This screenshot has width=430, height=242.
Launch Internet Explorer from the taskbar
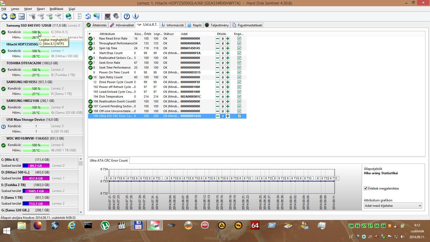point(71,225)
